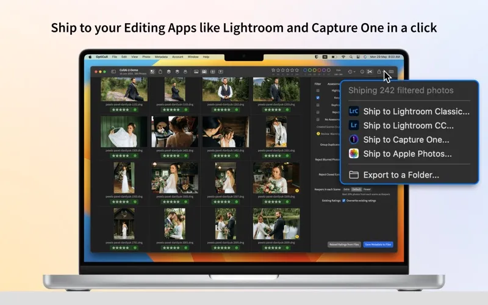Select the compare view icon
Viewport: 488px width, 305px height.
click(212, 71)
